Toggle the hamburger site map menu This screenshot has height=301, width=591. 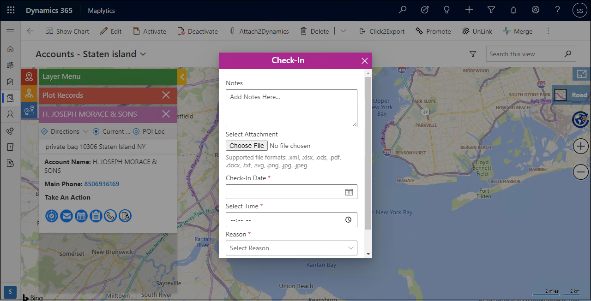coord(10,31)
